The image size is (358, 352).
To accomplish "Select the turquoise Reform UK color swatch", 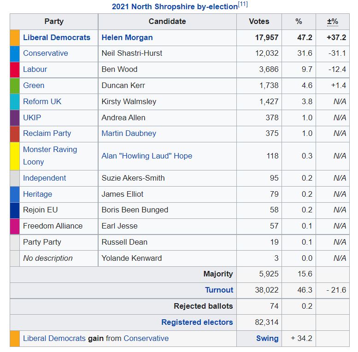I will (x=15, y=102).
